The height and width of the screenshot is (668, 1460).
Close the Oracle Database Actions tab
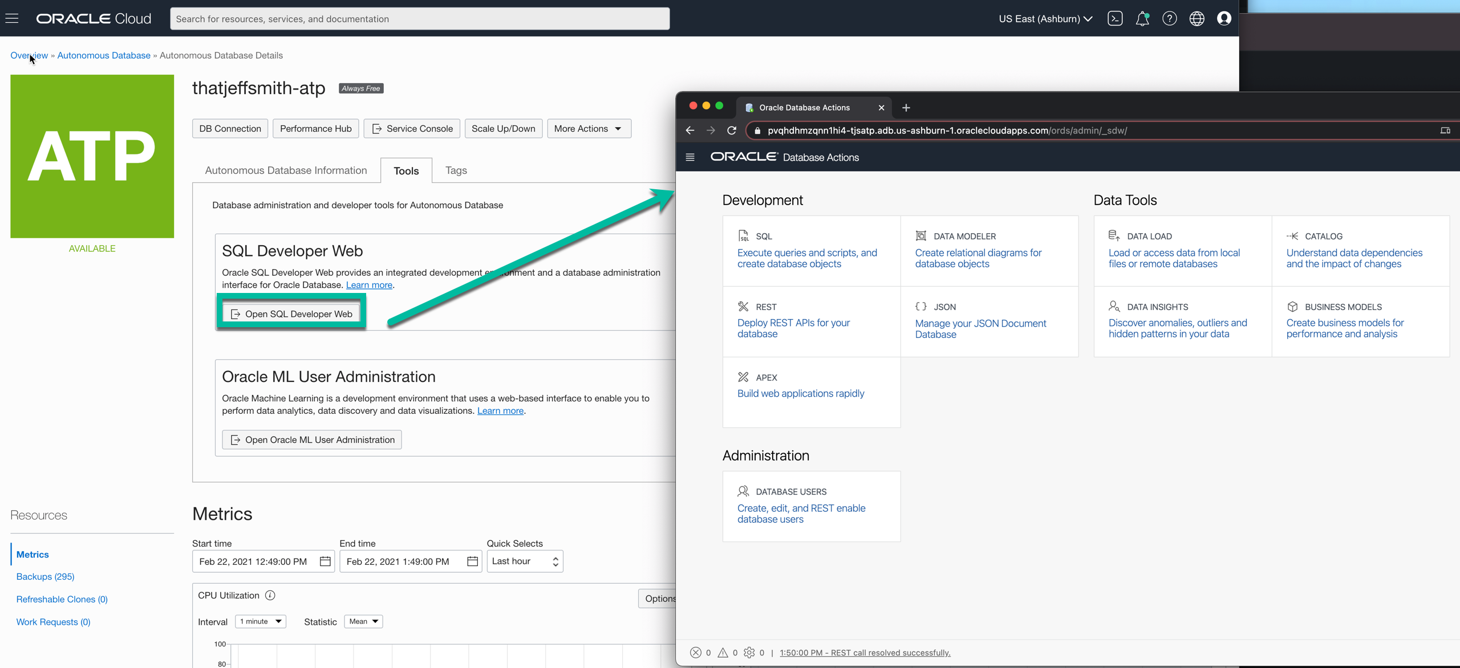(x=881, y=108)
